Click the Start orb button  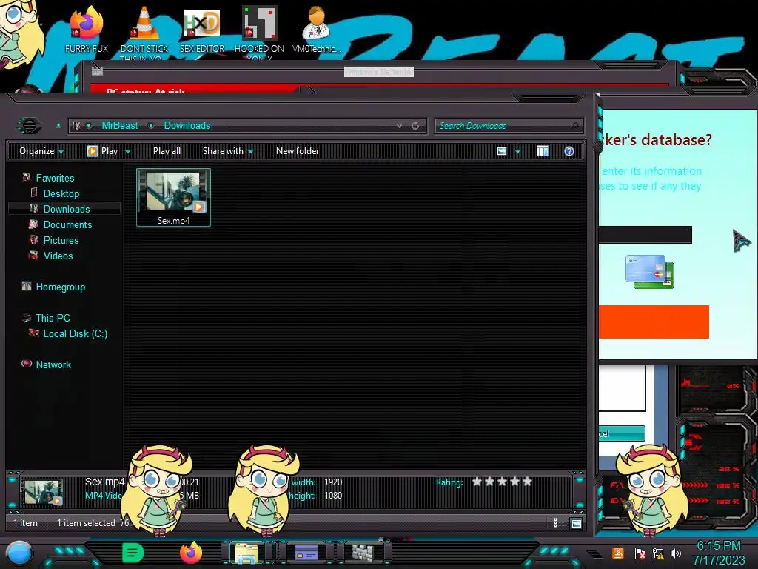pyautogui.click(x=20, y=553)
